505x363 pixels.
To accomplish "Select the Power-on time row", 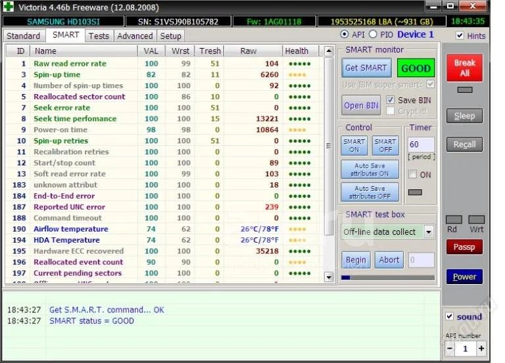I will [164, 130].
